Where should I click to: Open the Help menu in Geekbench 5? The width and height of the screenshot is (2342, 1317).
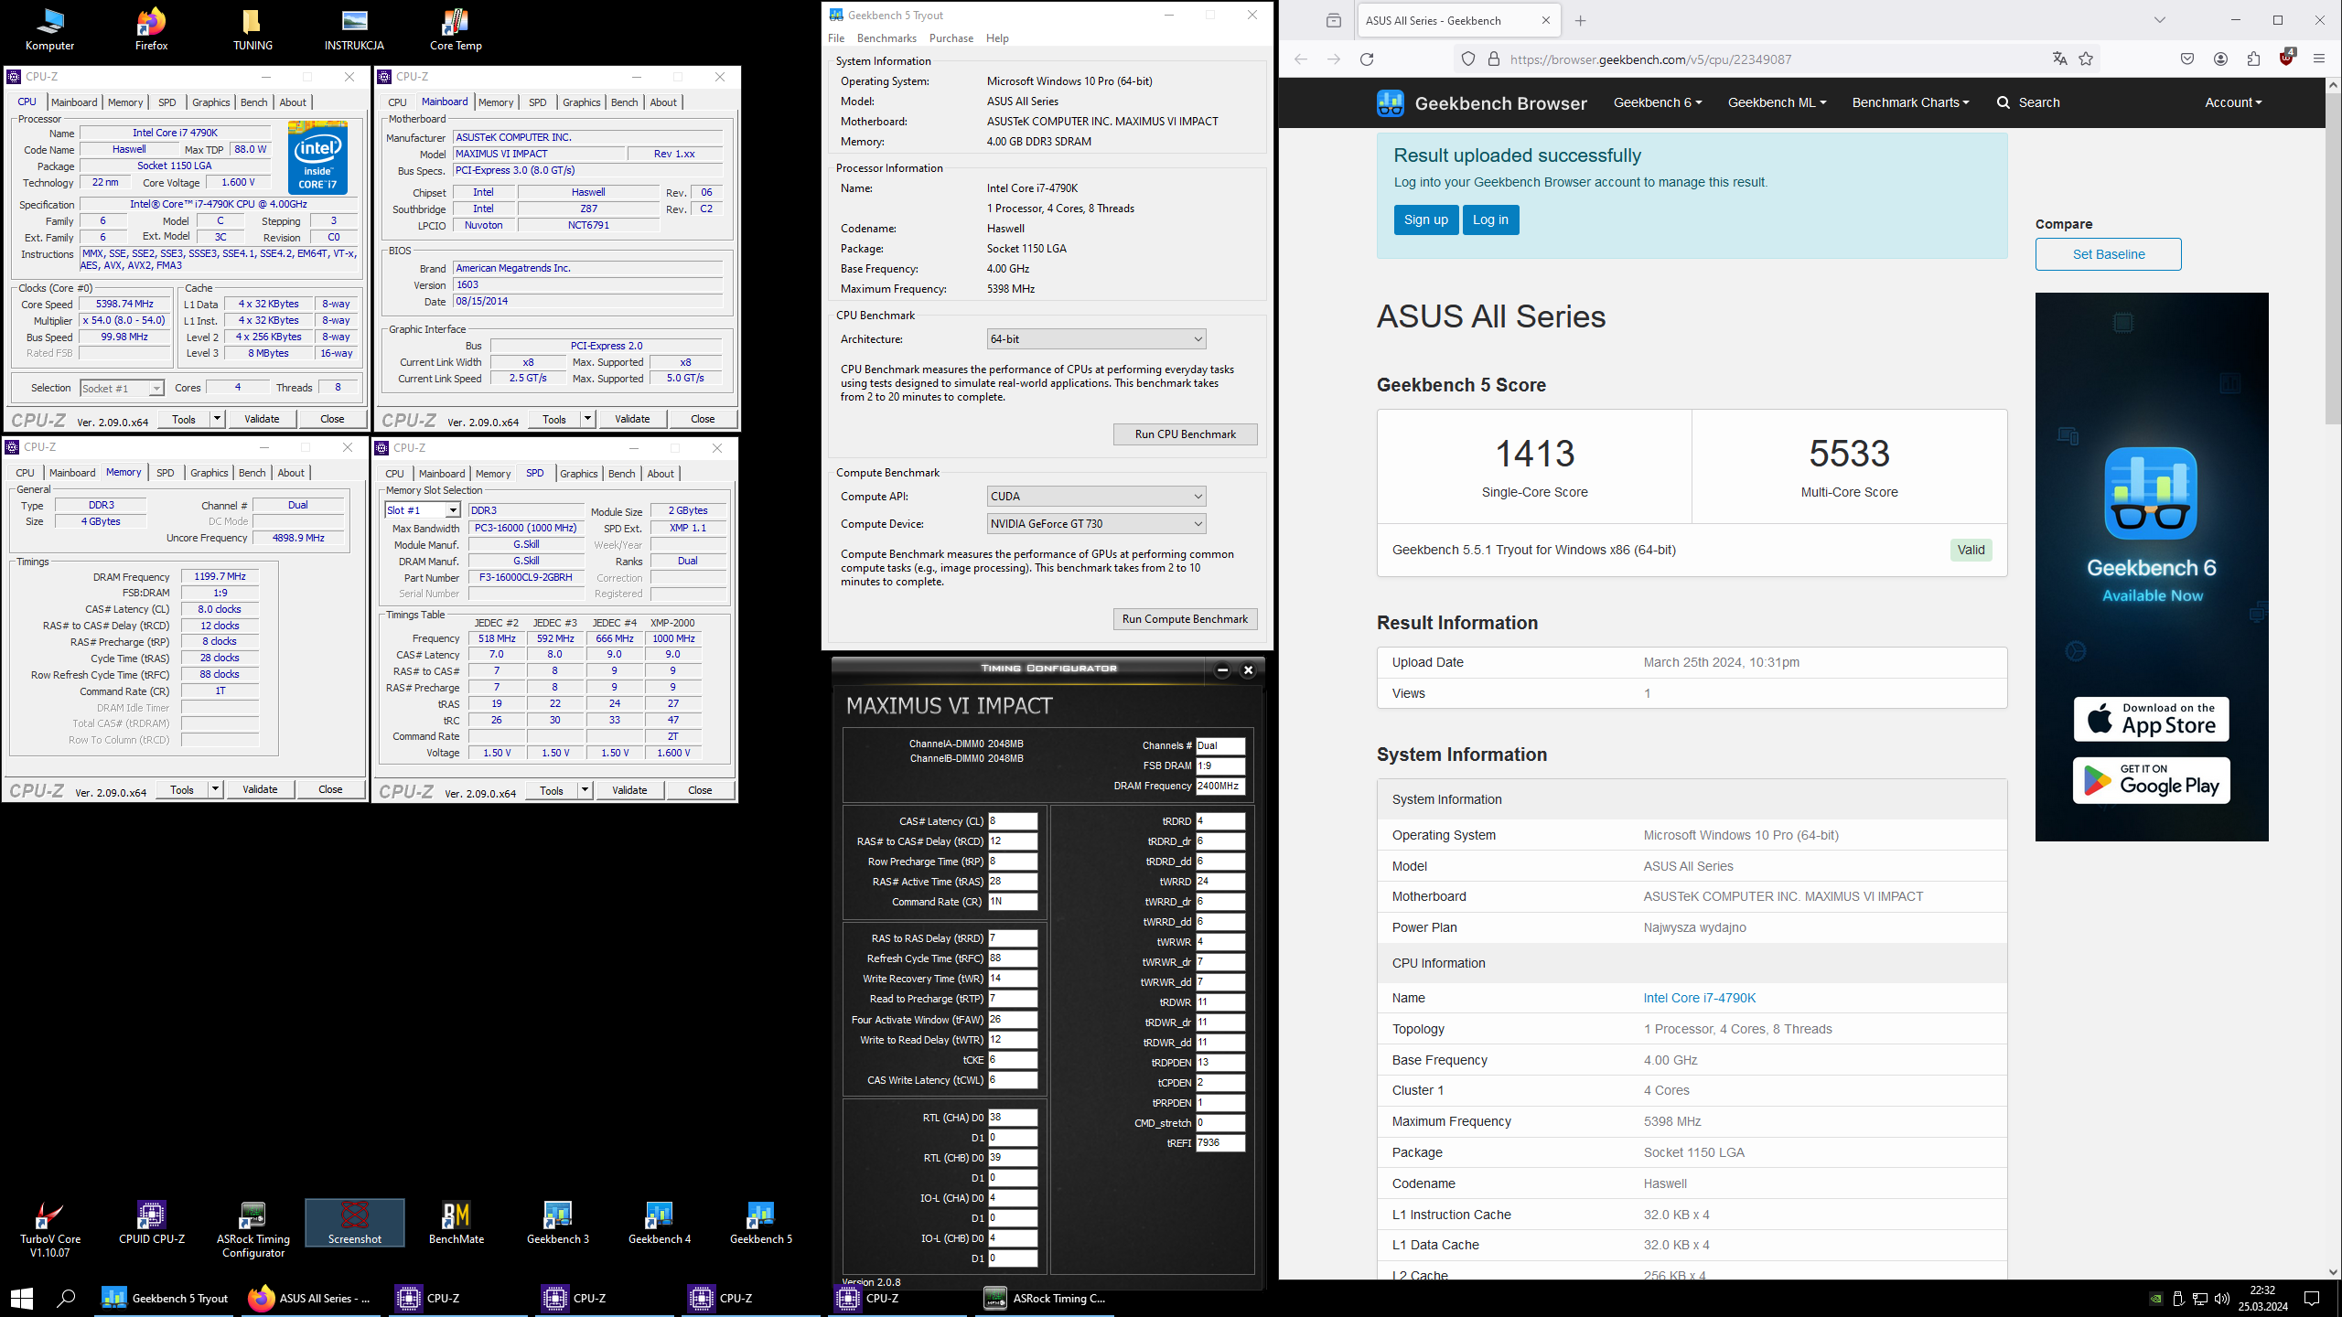(x=997, y=38)
